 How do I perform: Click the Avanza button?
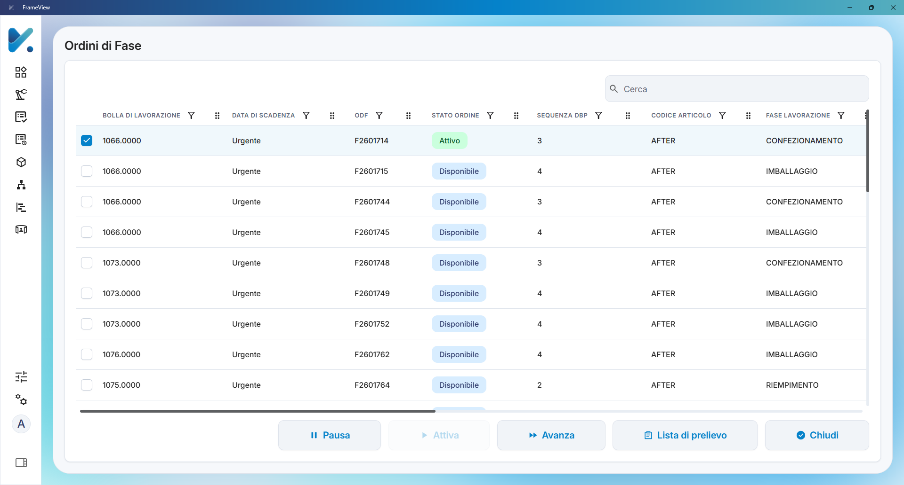coord(551,435)
